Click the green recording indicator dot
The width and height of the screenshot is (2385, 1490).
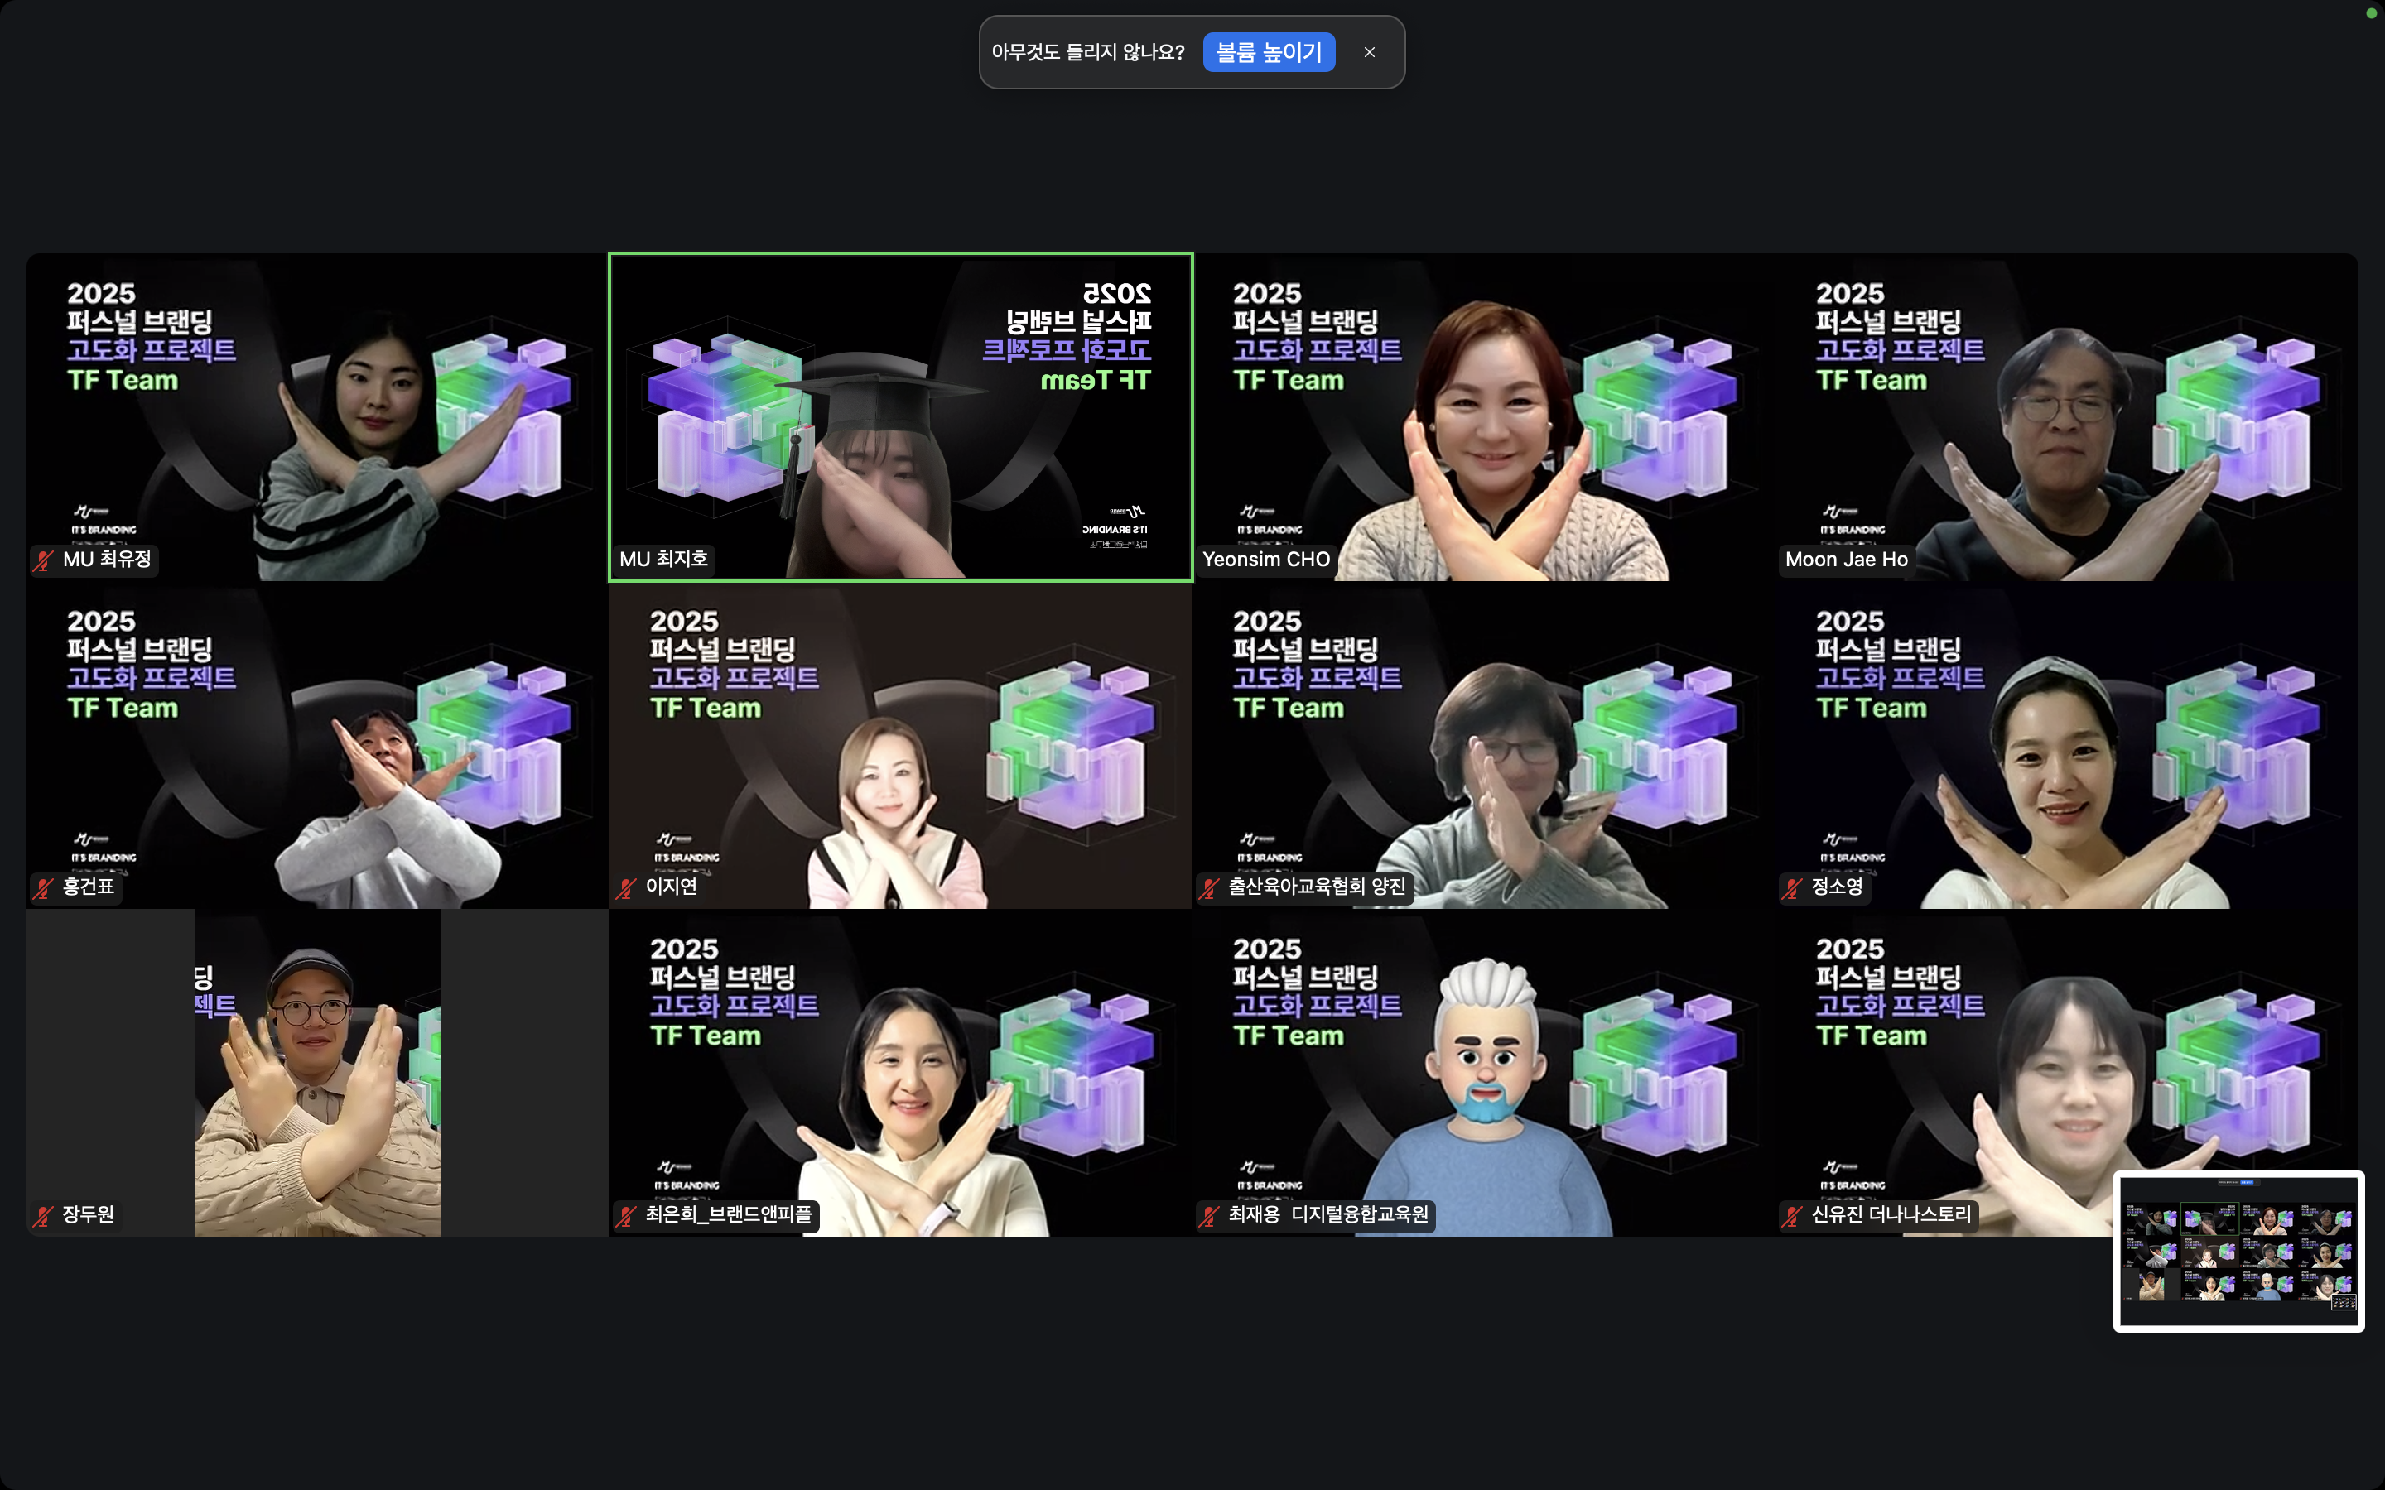(x=2371, y=12)
